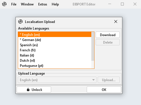This screenshot has width=141, height=105.
Task: Pick Portuguese (pt) in the list
Action: [55, 66]
